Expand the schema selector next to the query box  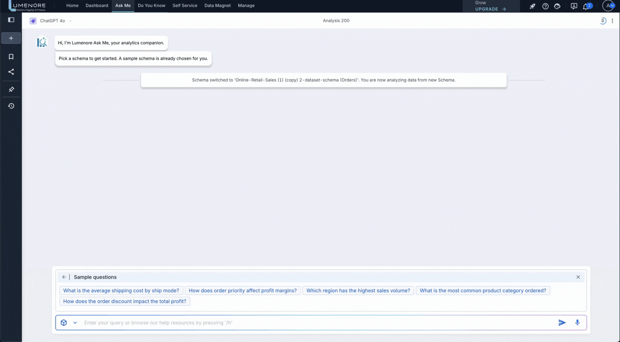tap(75, 322)
